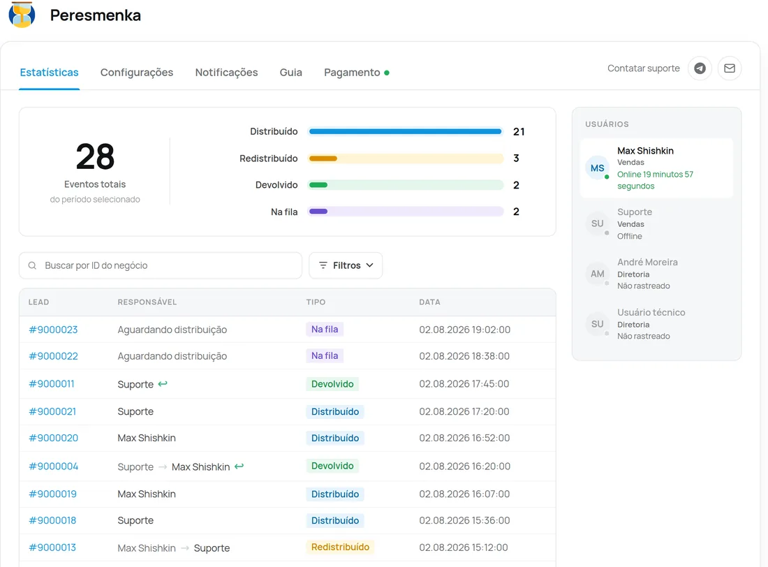Open lead #9000011
The width and height of the screenshot is (768, 567).
point(52,384)
